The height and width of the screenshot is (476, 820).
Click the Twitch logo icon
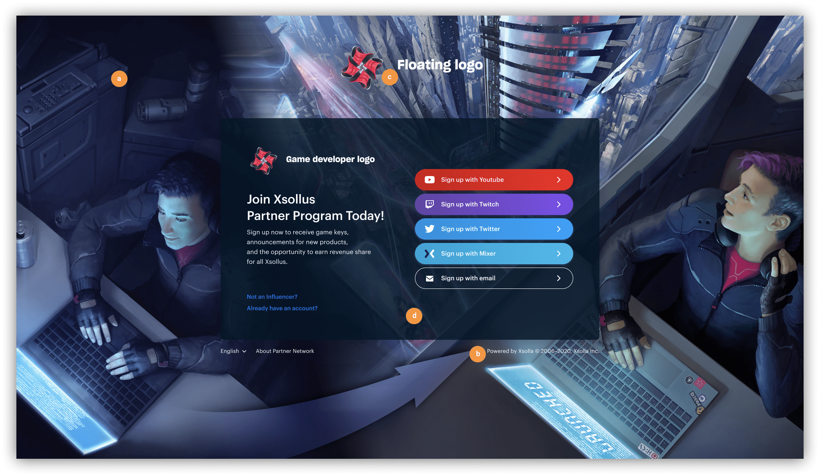tap(429, 204)
